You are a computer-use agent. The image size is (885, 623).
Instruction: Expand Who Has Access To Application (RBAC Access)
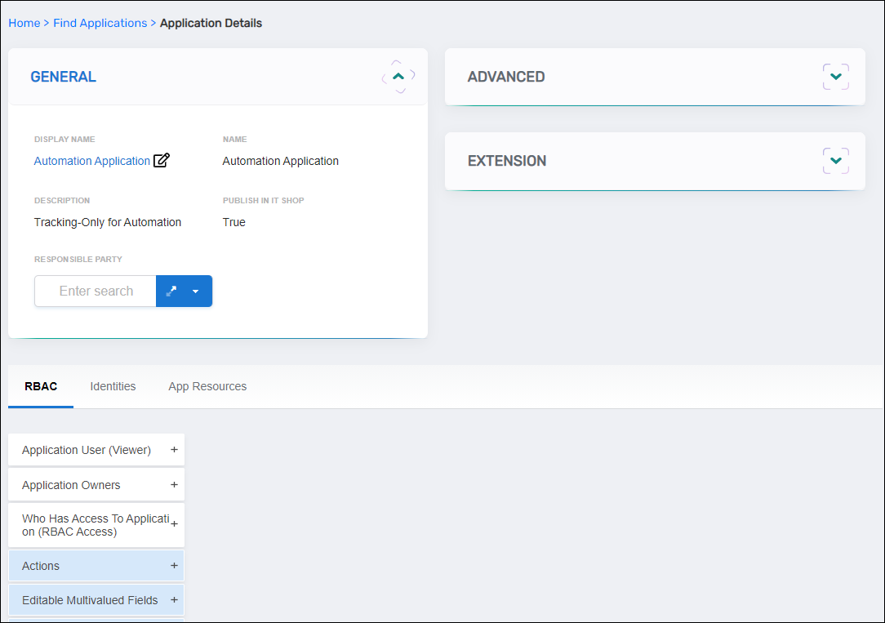[173, 524]
